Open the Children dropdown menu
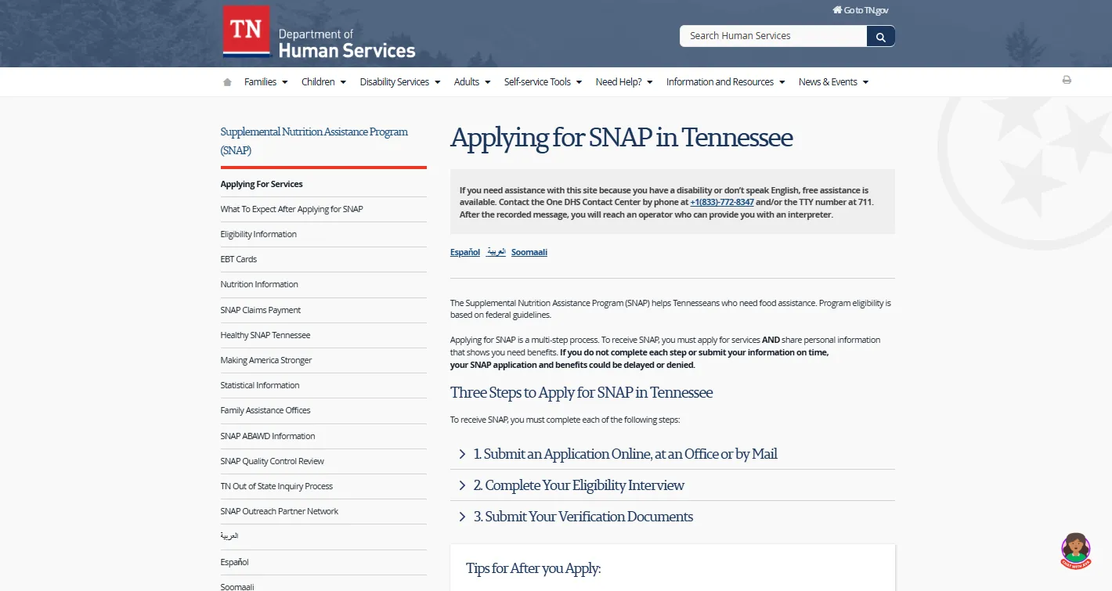Image resolution: width=1112 pixels, height=591 pixels. [x=323, y=82]
